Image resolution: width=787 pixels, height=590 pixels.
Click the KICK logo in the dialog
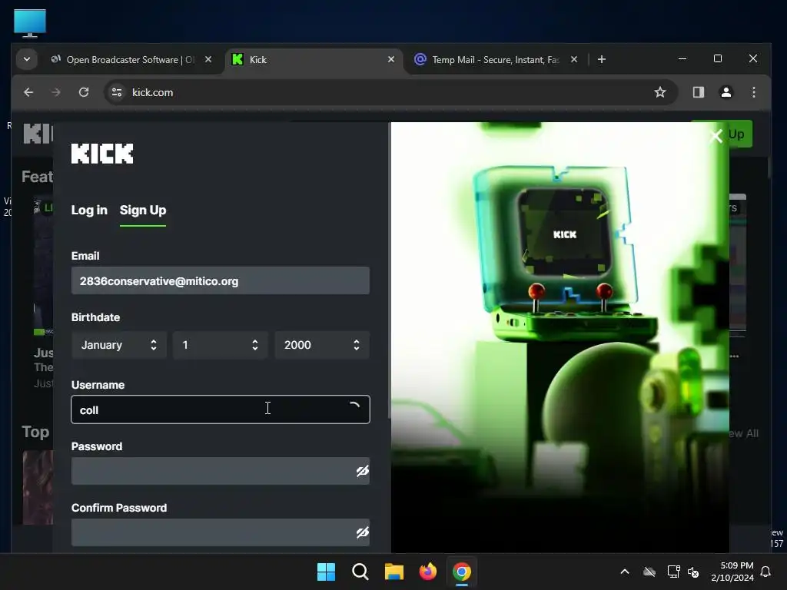click(x=102, y=154)
